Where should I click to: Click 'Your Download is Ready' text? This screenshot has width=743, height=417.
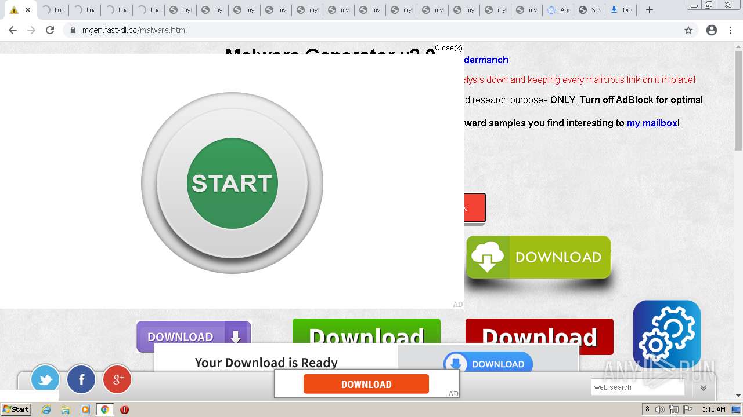click(x=266, y=363)
